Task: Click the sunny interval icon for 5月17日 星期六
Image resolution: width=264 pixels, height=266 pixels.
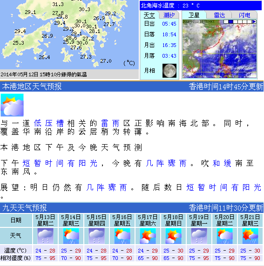Action: pos(148,236)
